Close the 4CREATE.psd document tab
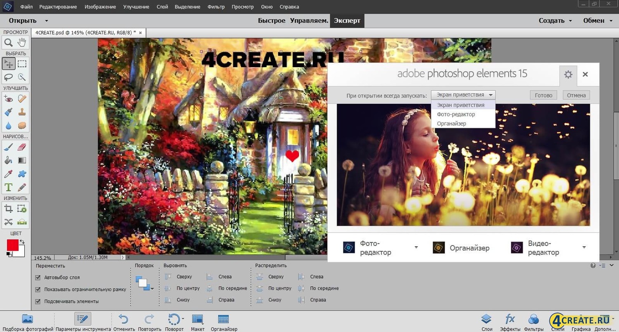The height and width of the screenshot is (332, 619). tap(140, 33)
